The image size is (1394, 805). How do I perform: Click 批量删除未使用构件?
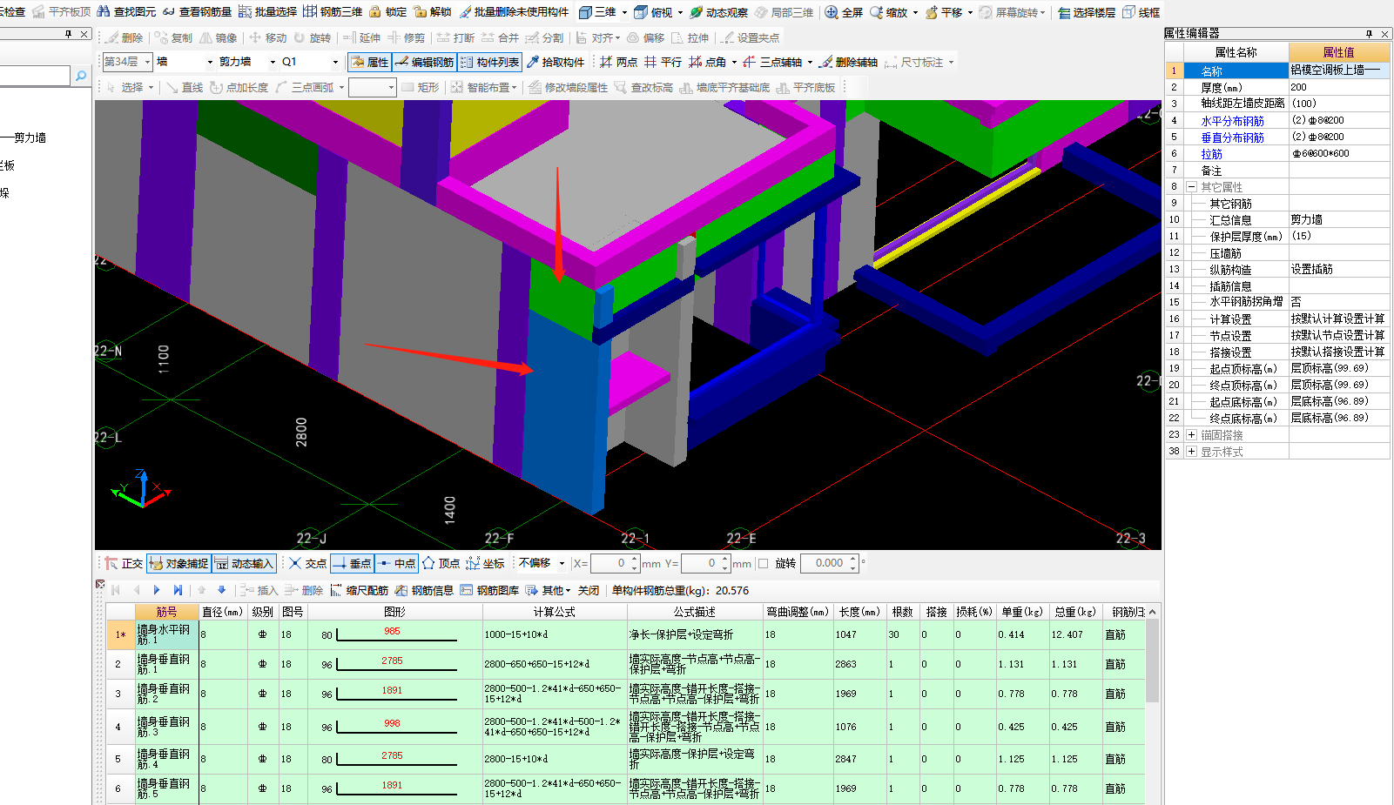tap(514, 12)
